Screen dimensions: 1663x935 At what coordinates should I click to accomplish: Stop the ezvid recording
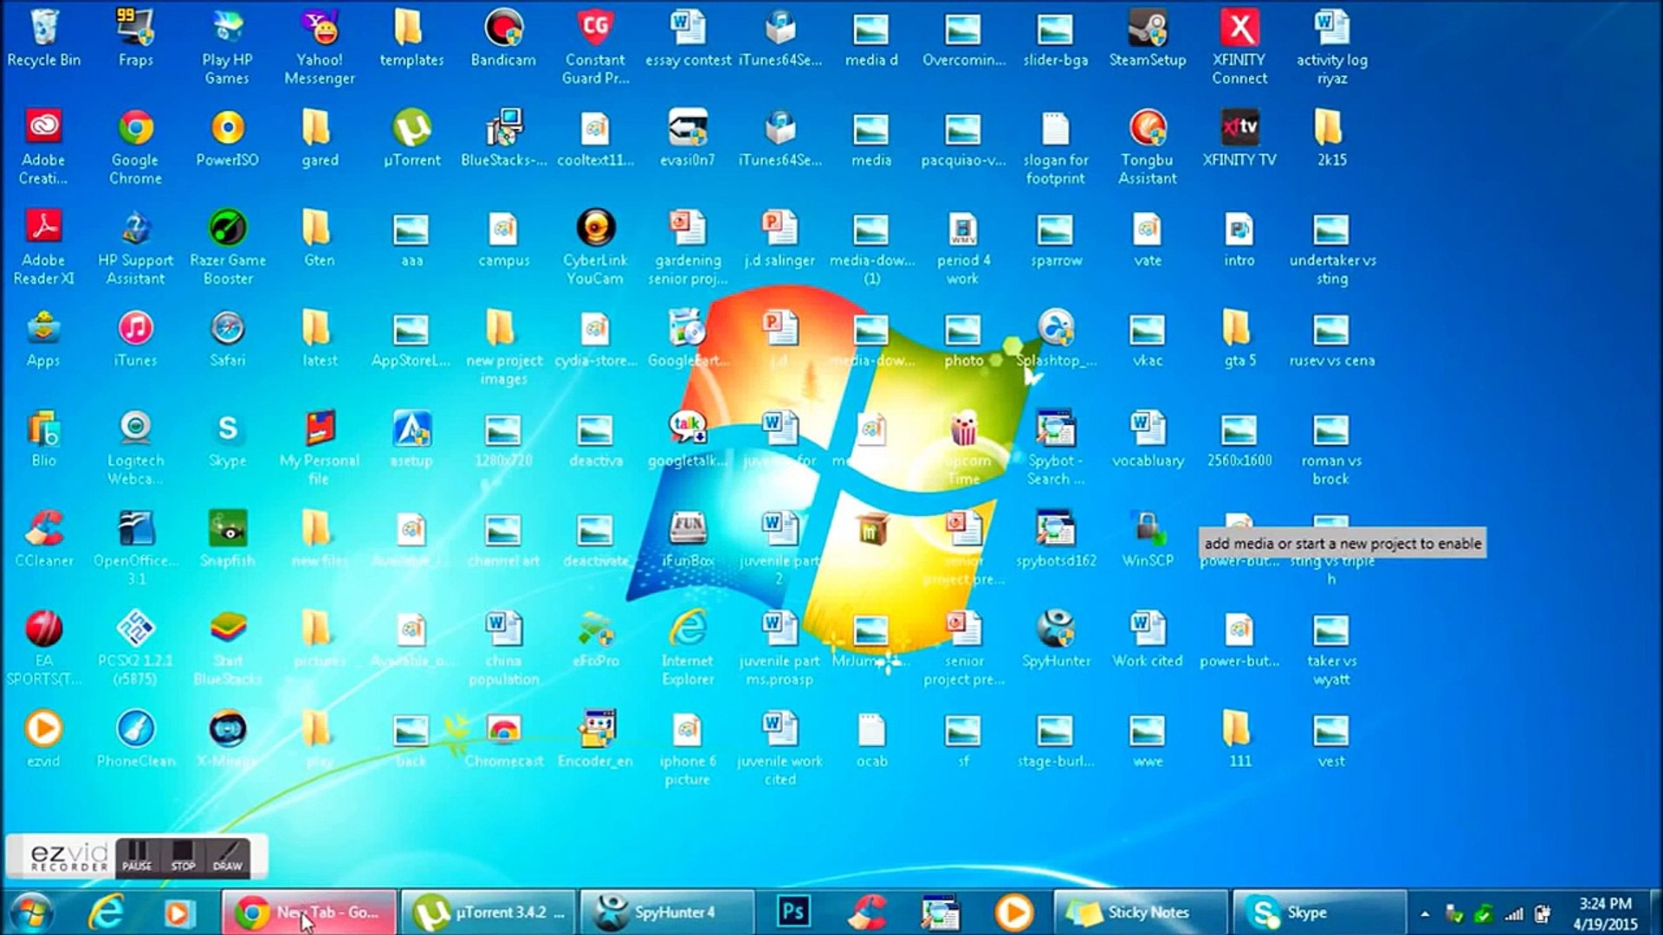coord(183,855)
